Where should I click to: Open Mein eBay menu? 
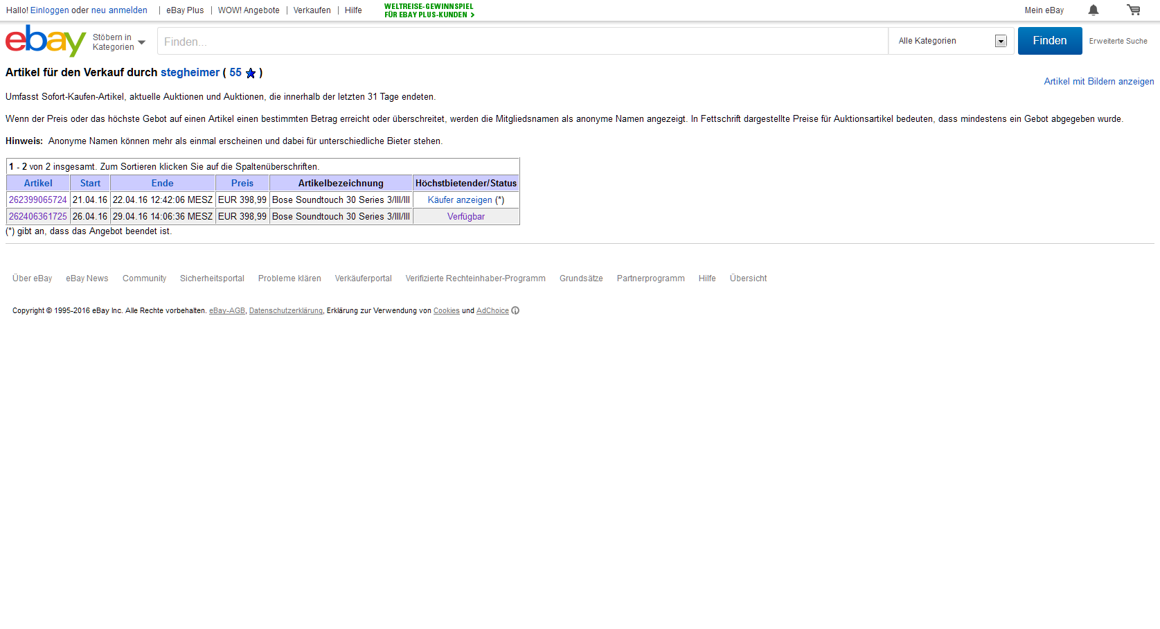(x=1044, y=10)
